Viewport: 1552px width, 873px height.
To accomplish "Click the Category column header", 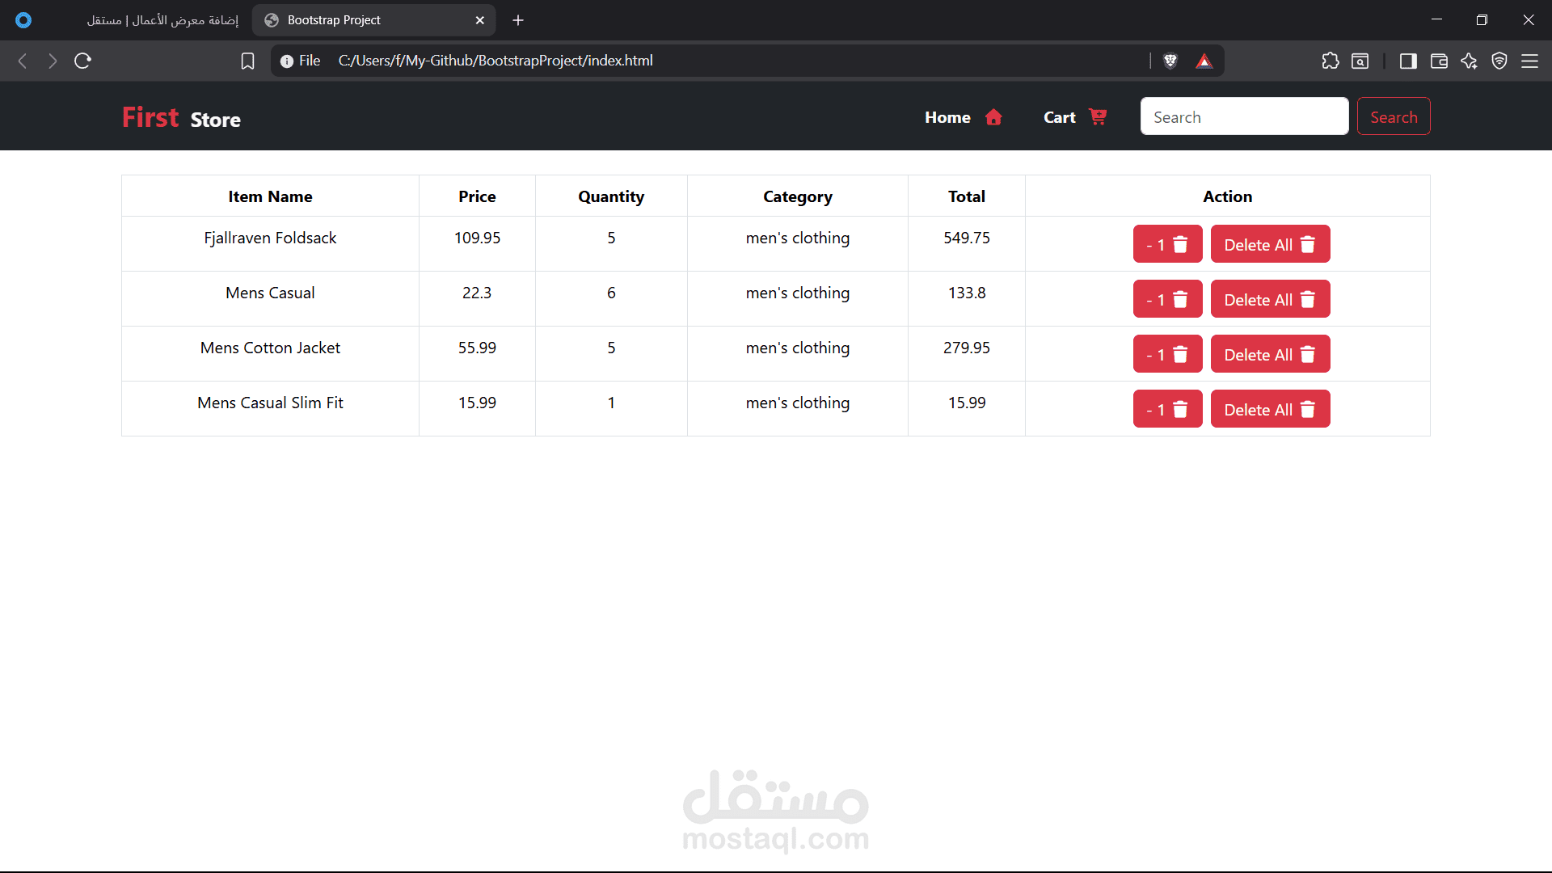I will 798,196.
